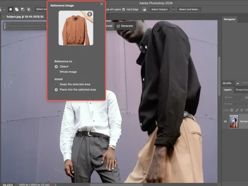Viewport: 248px width, 186px height.
Task: Click the zoom level field in the status bar
Action: coord(8,185)
